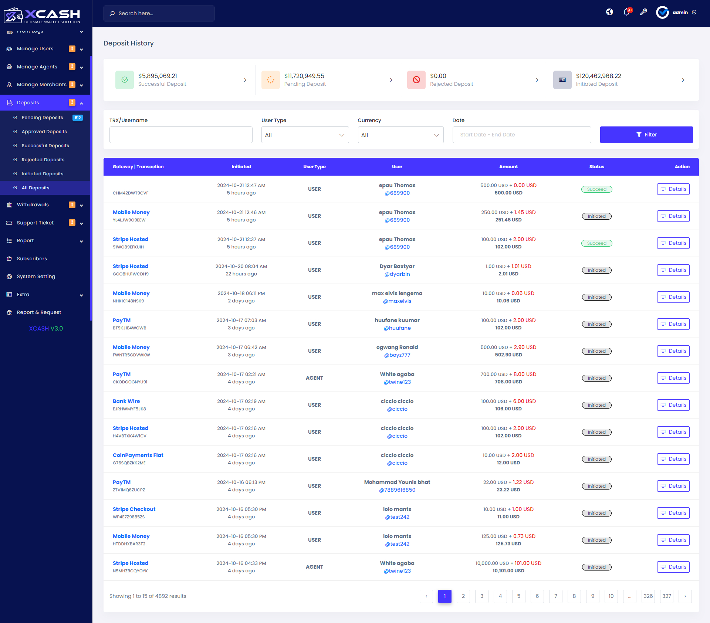Click the Successful Deposit checkmark icon
This screenshot has width=710, height=623.
click(125, 80)
